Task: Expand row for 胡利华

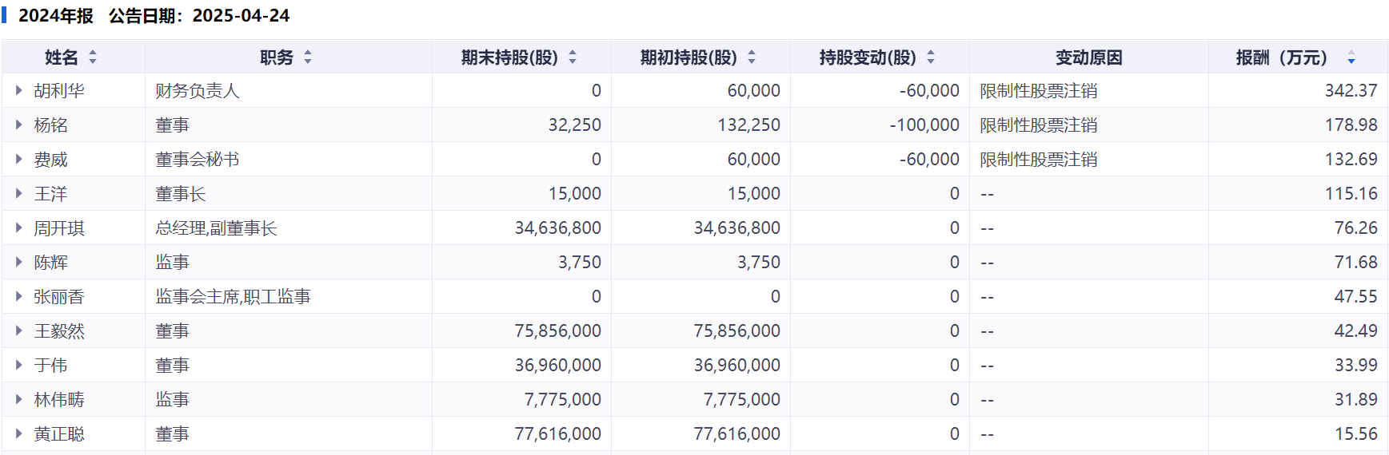Action: pyautogui.click(x=19, y=91)
